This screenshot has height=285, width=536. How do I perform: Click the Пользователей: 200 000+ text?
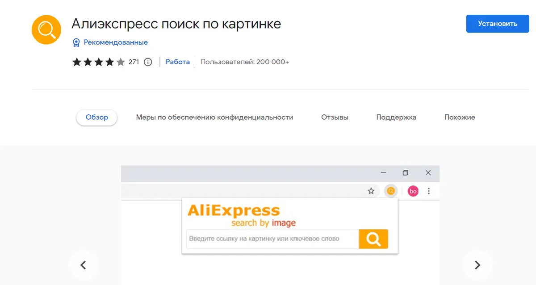point(245,62)
